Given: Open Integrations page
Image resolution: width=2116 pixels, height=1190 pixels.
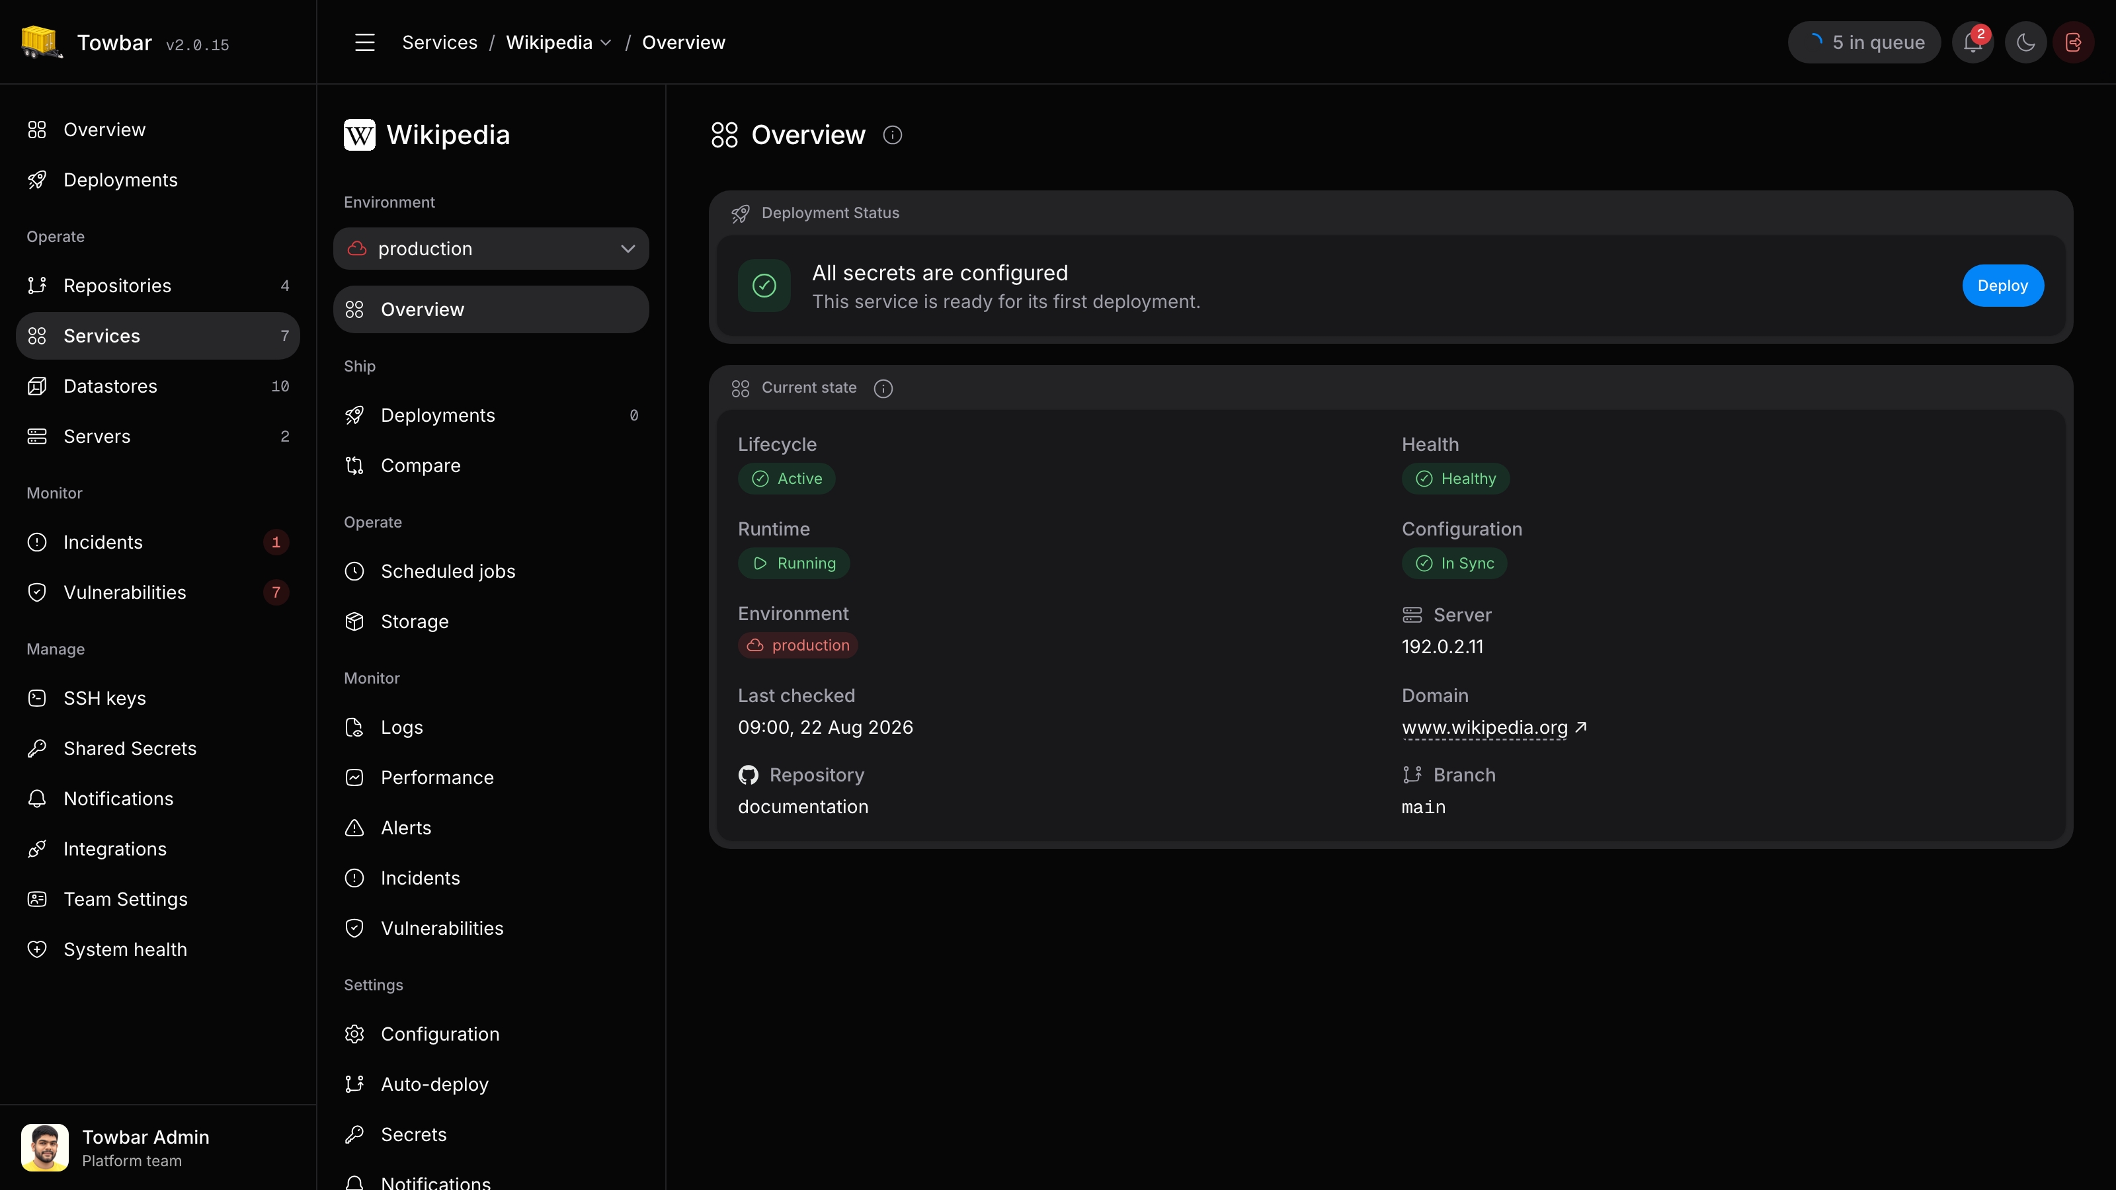Looking at the screenshot, I should click(x=158, y=849).
